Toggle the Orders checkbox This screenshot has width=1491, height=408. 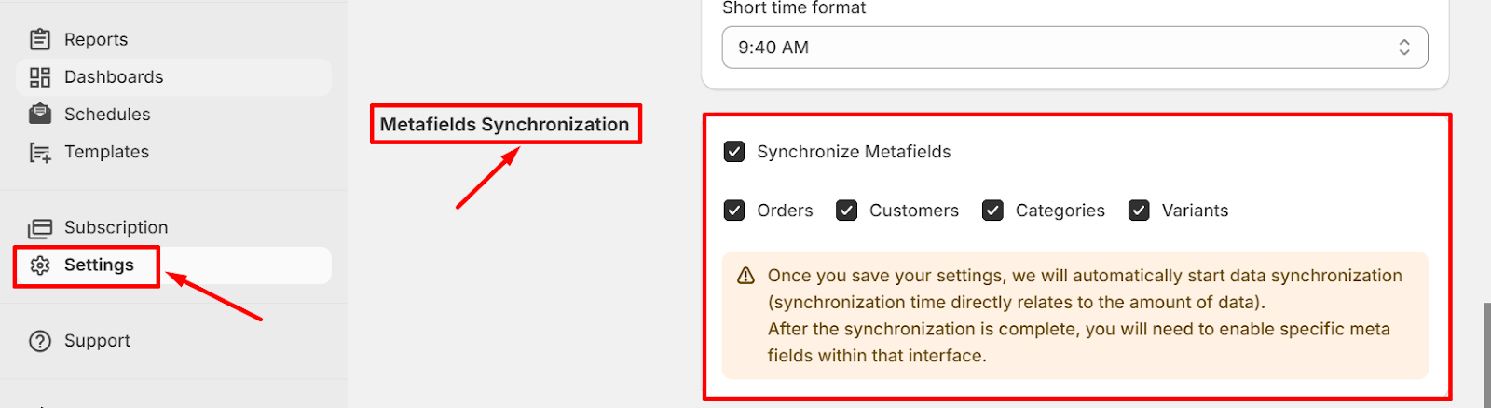734,211
